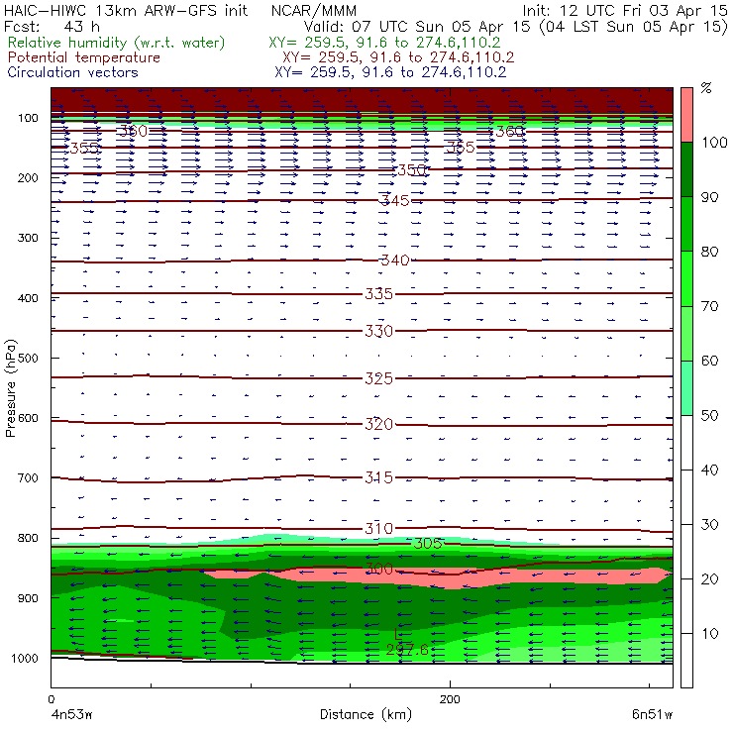Screen dimensions: 733x733
Task: Click the red XY= 259.5, 91.6 coordinates line
Action: [398, 57]
